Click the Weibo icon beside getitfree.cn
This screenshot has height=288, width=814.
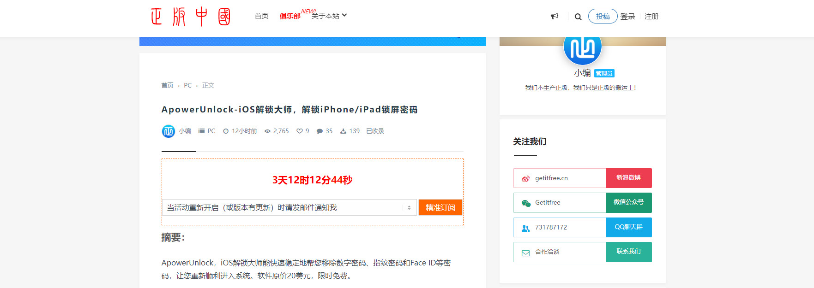coord(525,179)
